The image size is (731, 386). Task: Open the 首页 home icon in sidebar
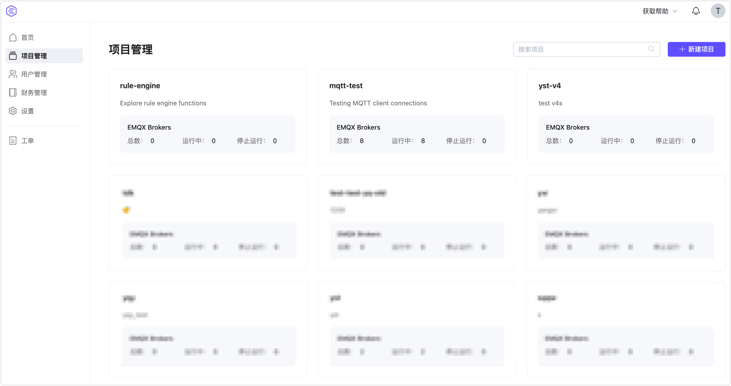[13, 37]
